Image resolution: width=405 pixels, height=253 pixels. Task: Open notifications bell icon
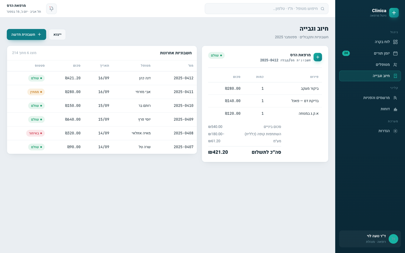click(51, 9)
